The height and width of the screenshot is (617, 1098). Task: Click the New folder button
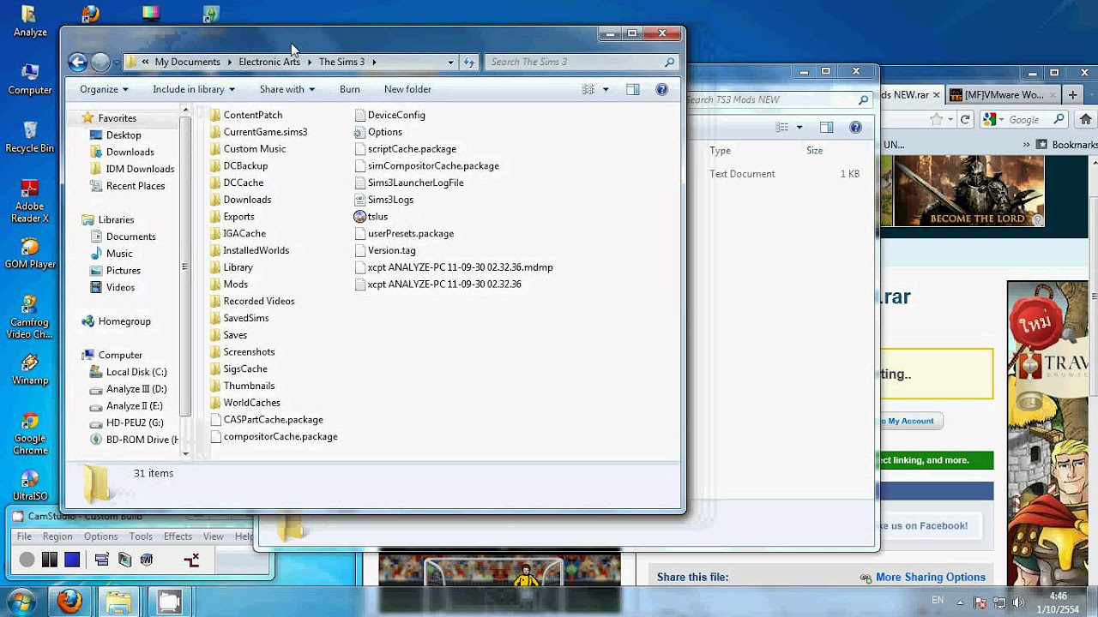pyautogui.click(x=407, y=89)
